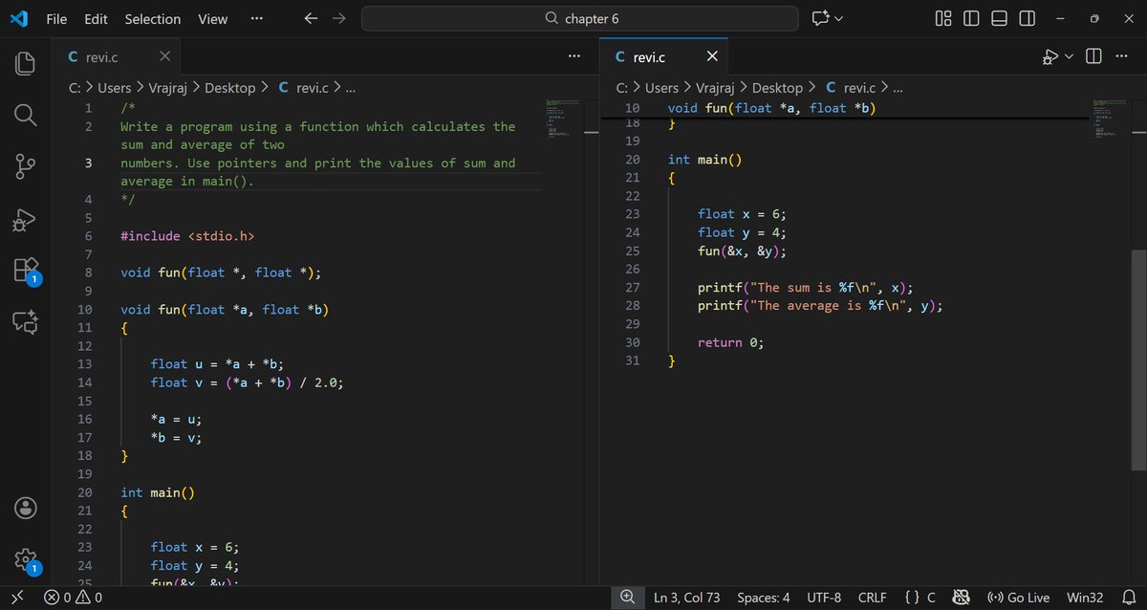Toggle the bottom Panel visibility
This screenshot has height=610, width=1147.
(x=999, y=18)
